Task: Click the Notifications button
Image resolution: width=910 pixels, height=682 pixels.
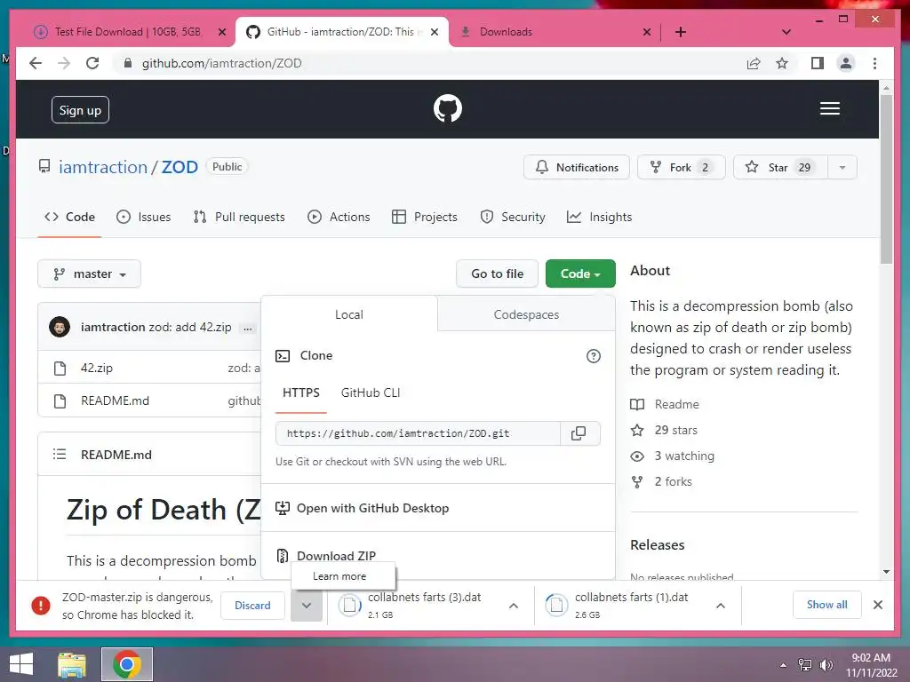Action: point(576,168)
